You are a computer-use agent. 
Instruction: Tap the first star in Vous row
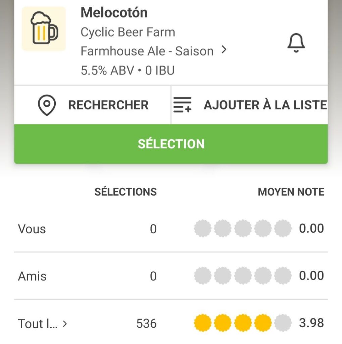[203, 229]
